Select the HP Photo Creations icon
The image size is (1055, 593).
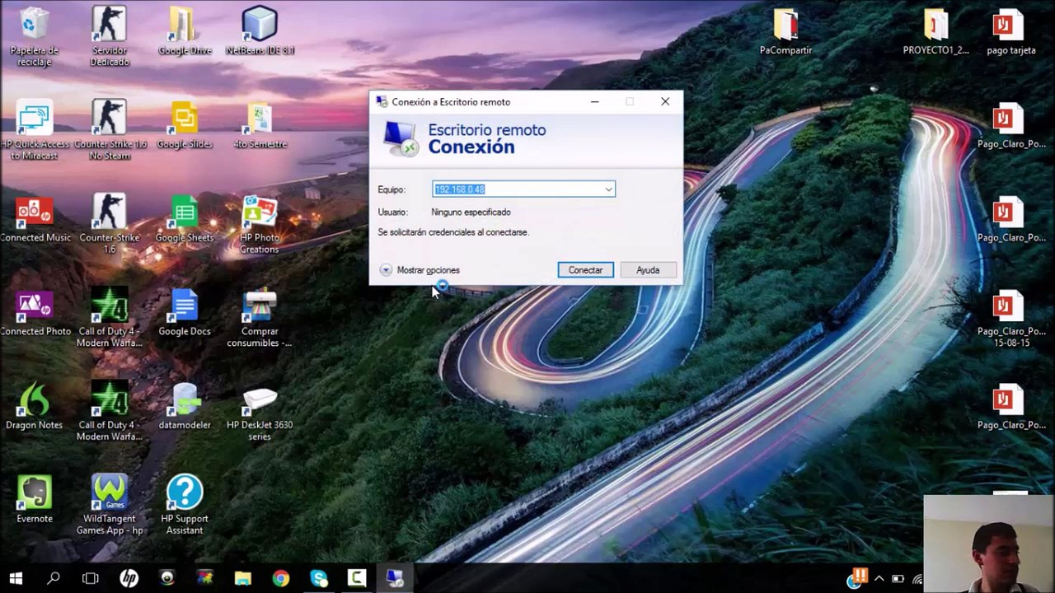pos(260,224)
